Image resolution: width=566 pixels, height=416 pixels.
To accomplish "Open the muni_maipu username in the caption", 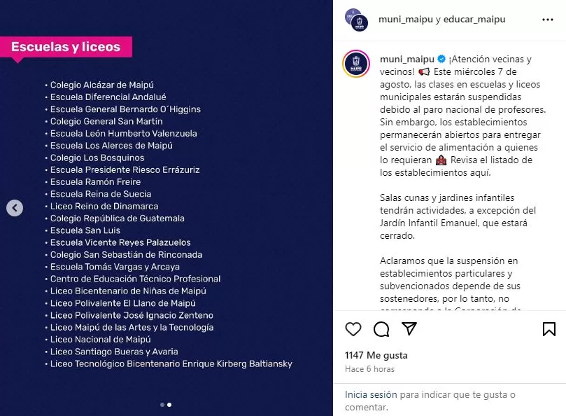I will [406, 60].
